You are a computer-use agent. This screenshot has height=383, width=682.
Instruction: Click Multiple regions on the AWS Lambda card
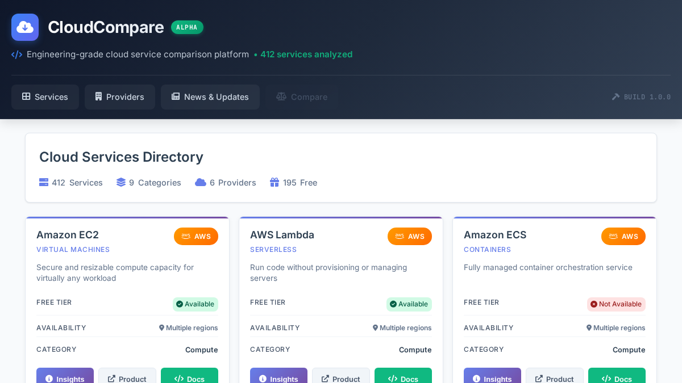402,328
